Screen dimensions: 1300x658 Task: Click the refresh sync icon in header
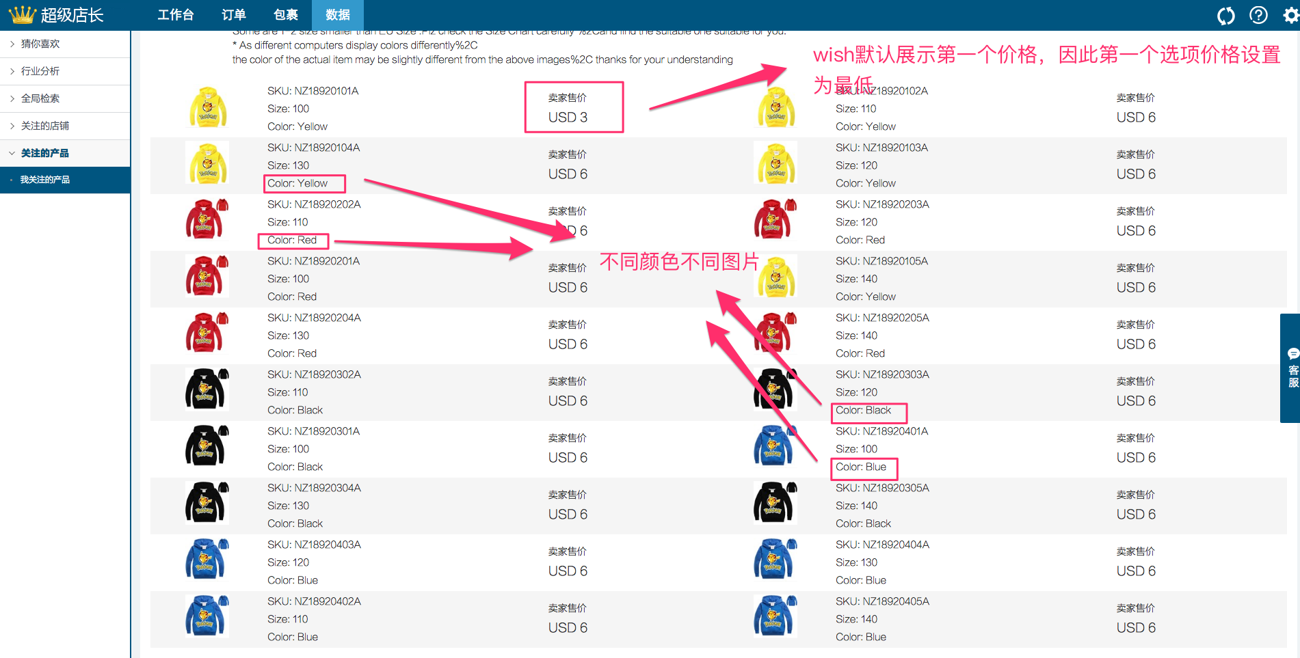(x=1226, y=15)
